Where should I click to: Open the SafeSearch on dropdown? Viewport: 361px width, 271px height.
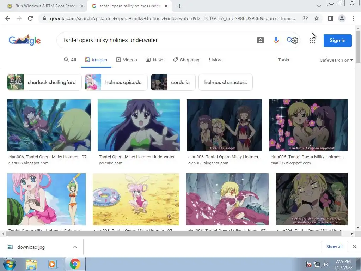pos(336,60)
